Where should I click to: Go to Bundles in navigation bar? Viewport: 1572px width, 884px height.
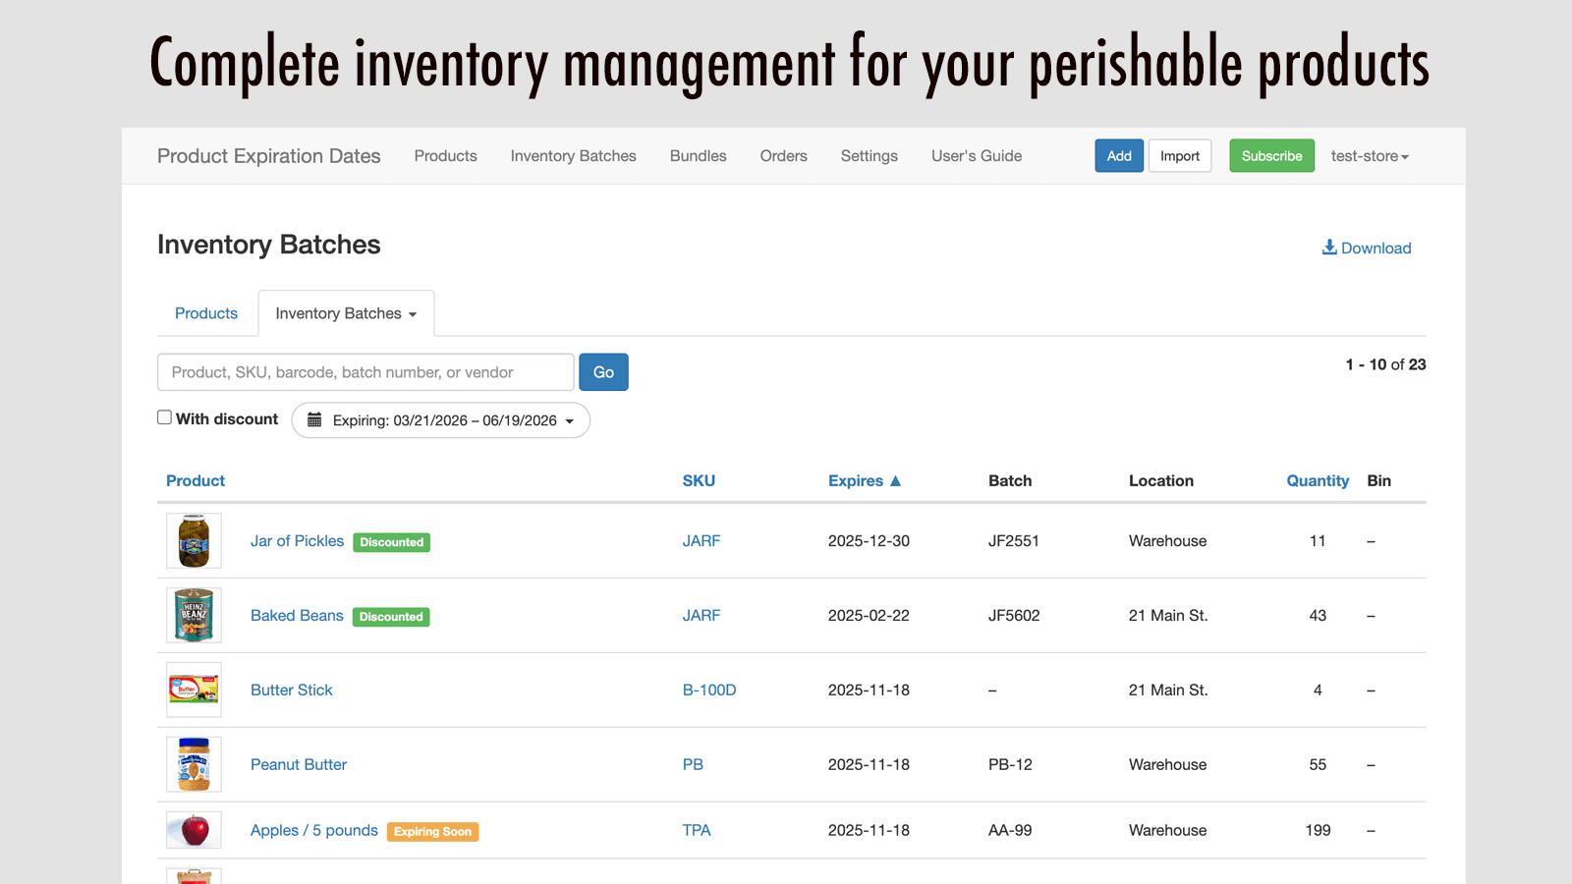698,156
